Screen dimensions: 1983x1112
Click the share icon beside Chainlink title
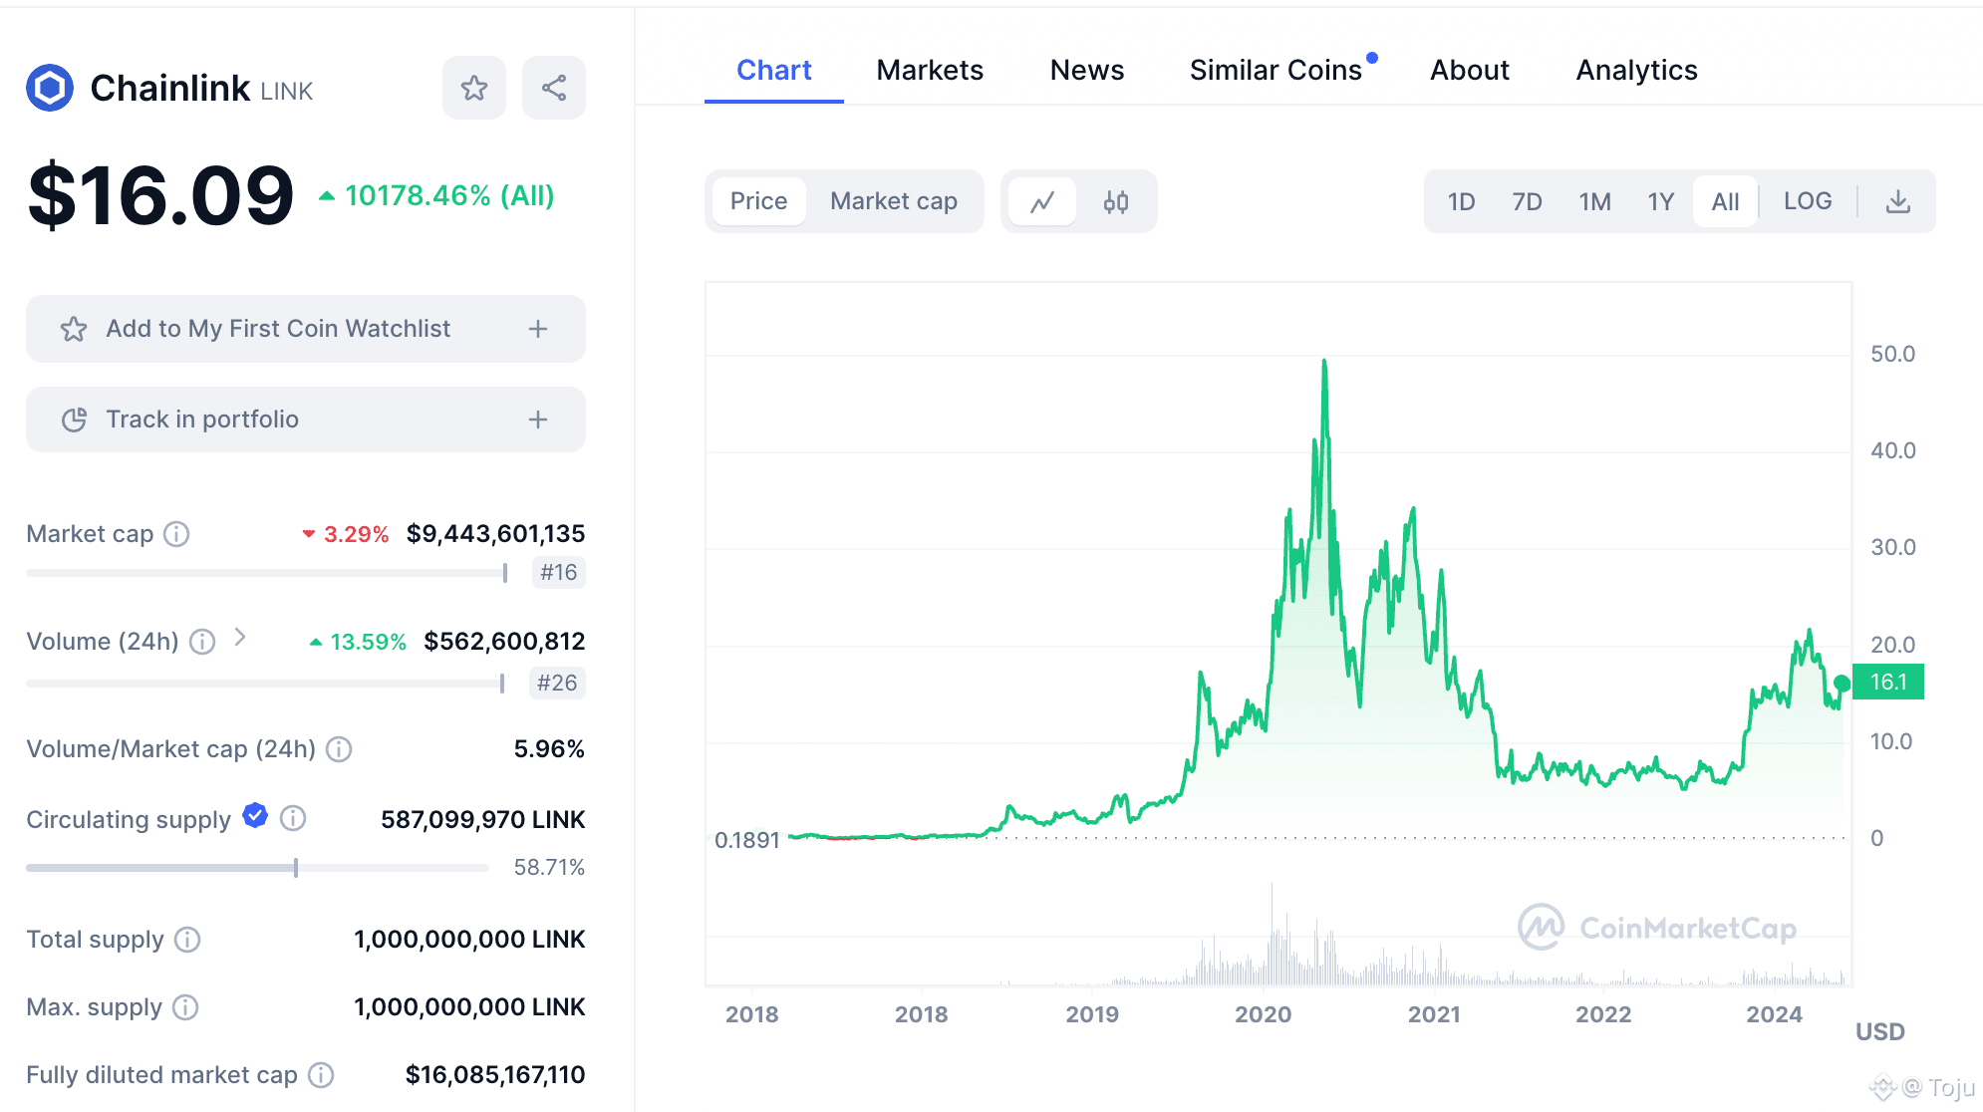pyautogui.click(x=554, y=88)
